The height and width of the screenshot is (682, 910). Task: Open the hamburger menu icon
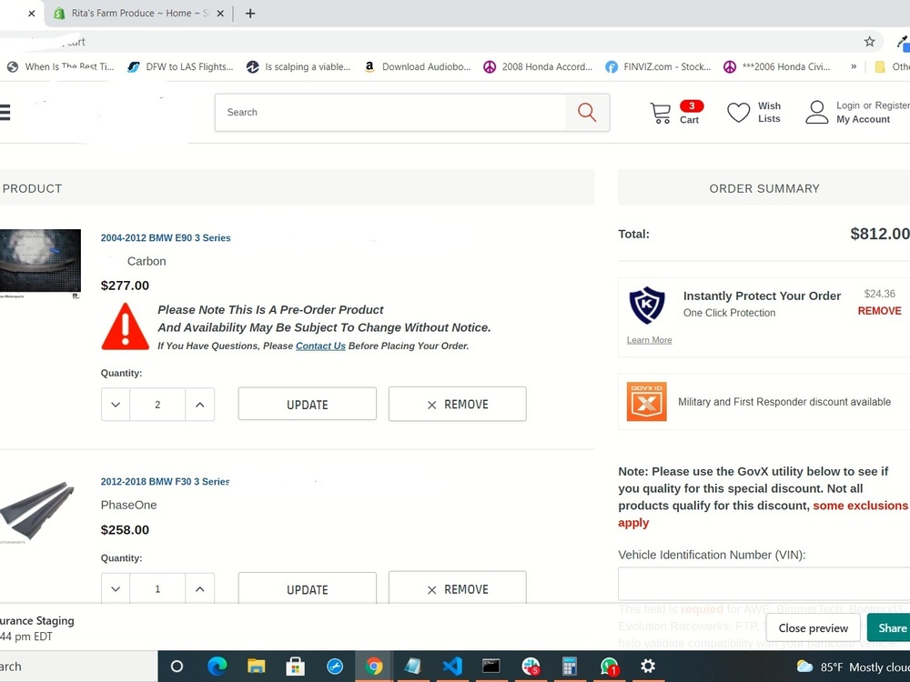[5, 112]
